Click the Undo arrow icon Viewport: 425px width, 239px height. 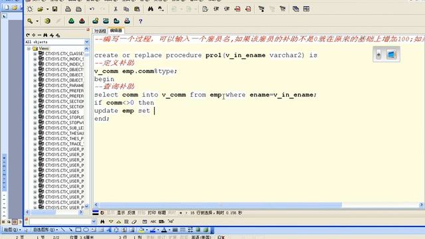click(x=92, y=9)
